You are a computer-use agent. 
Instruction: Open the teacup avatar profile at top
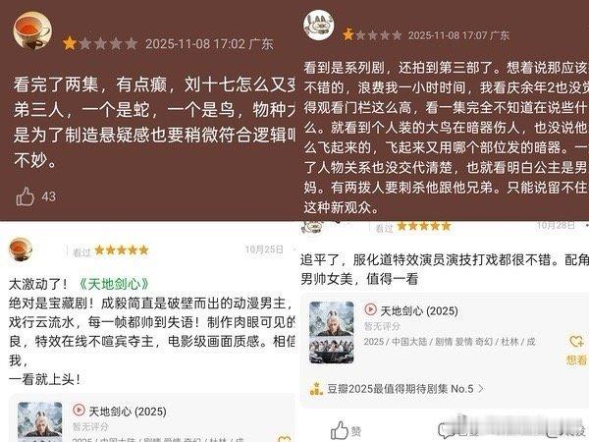pyautogui.click(x=32, y=30)
